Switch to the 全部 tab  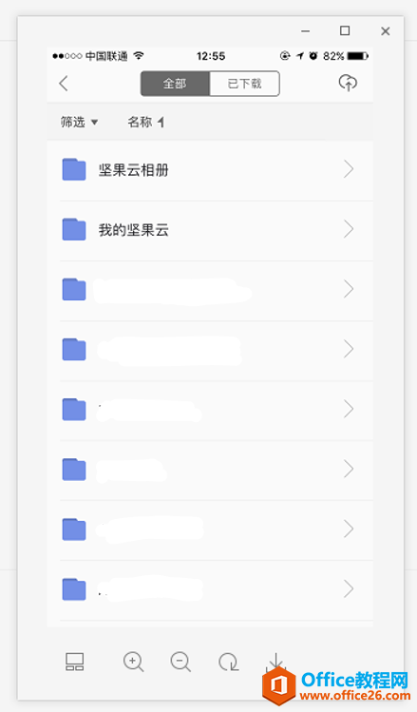[x=175, y=84]
